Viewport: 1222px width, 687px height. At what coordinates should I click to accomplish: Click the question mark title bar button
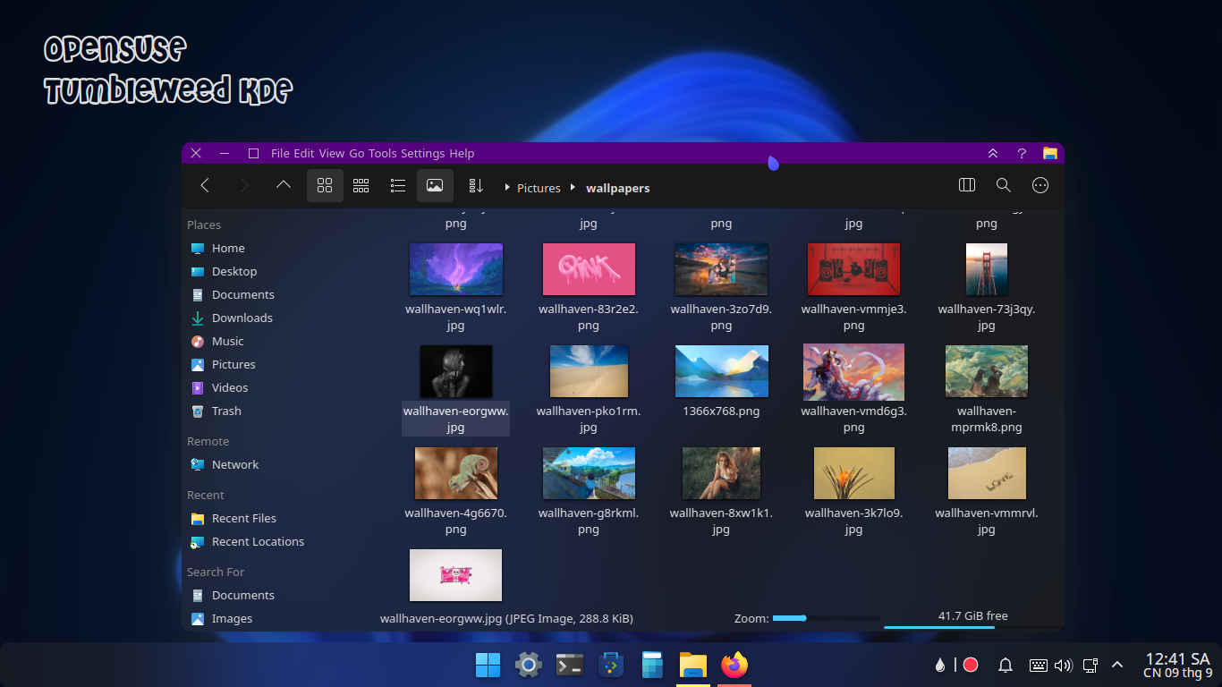point(1022,154)
